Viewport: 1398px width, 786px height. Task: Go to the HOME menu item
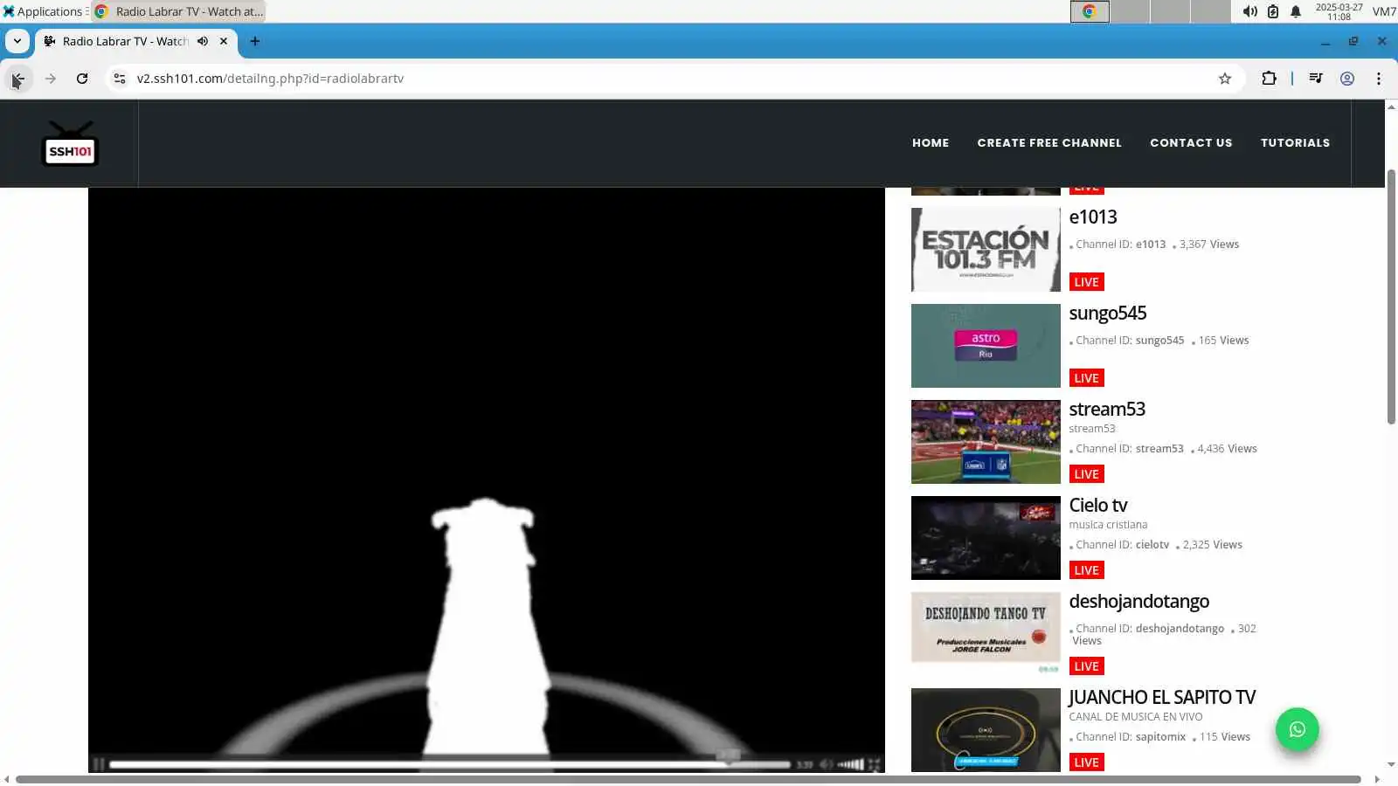coord(931,142)
